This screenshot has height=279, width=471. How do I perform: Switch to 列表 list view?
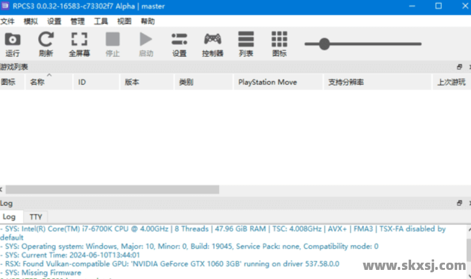point(246,40)
